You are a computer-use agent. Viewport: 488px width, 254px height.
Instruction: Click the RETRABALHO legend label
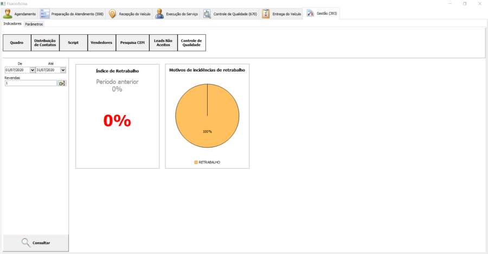[x=209, y=162]
